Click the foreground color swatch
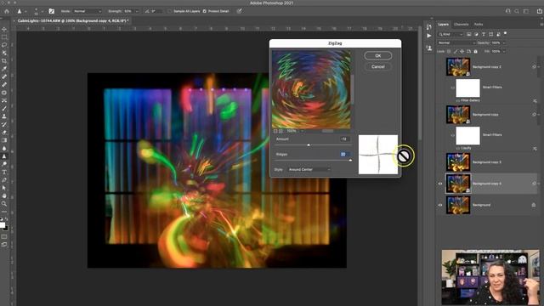 click(x=2, y=225)
